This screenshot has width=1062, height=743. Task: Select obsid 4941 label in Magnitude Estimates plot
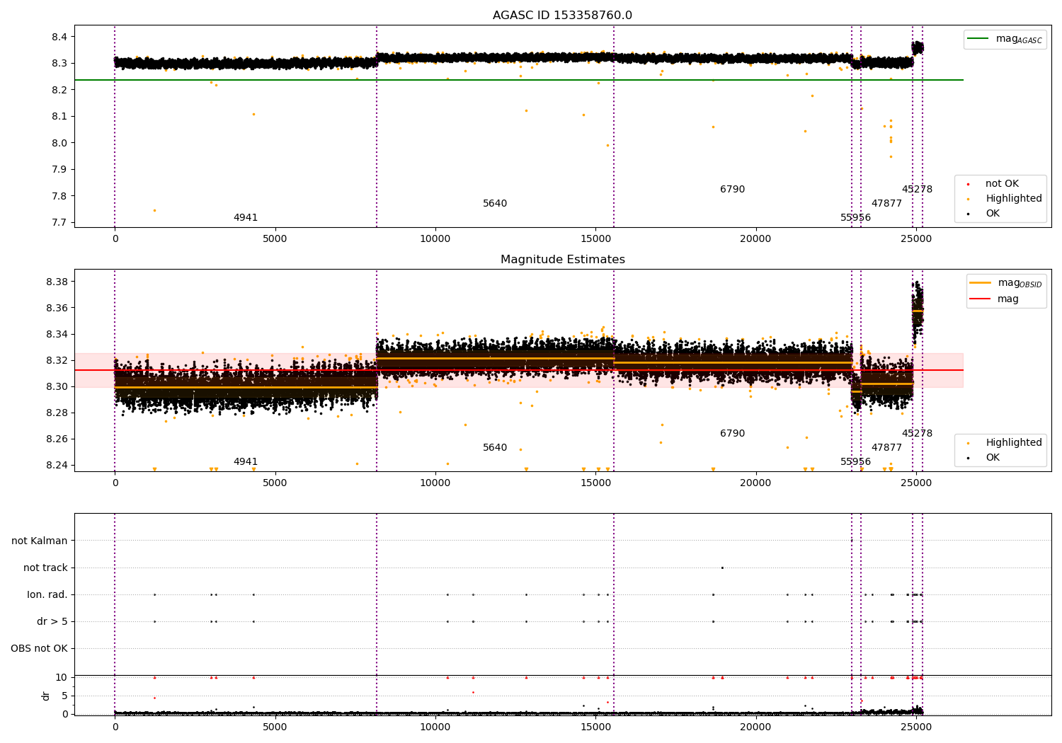246,462
